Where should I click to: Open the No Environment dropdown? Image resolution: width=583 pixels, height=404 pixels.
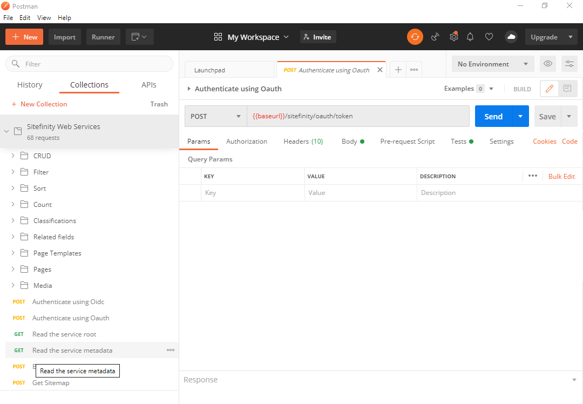pos(492,64)
